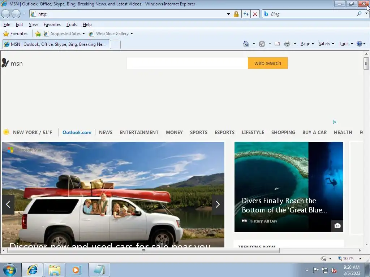Open Windows Media Player taskbar icon
This screenshot has height=277, width=370.
tap(77, 270)
